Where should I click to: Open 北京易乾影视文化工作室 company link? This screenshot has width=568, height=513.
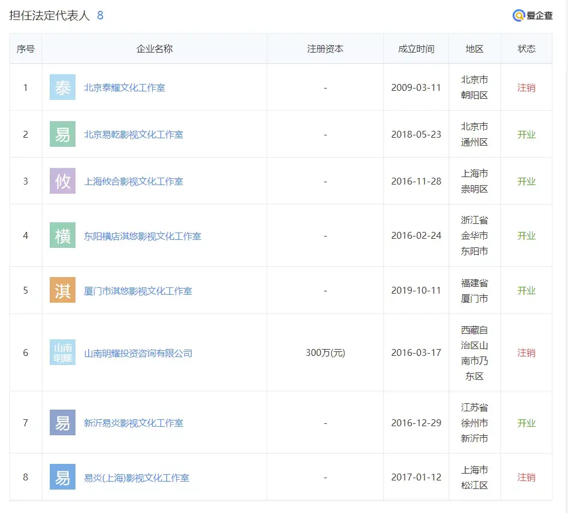click(133, 135)
